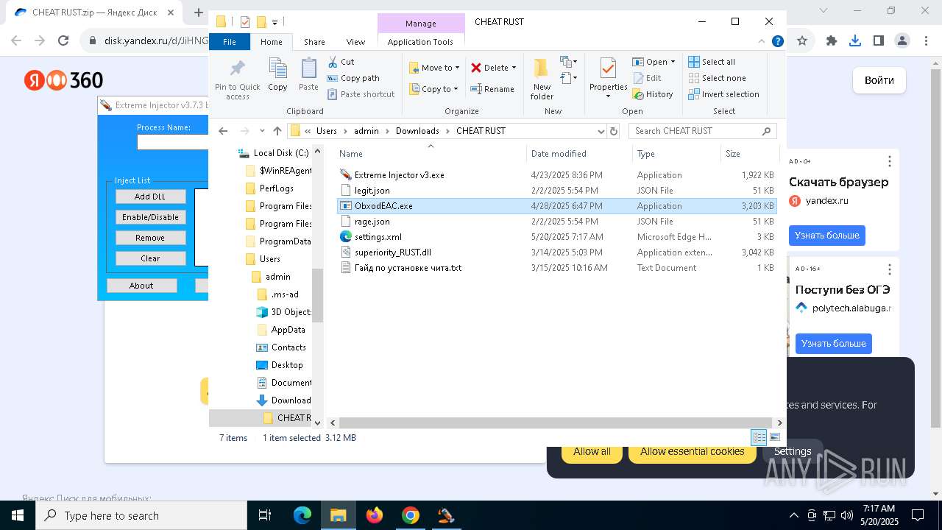Screen dimensions: 942x530
Task: Go up one folder level arrow
Action: [277, 131]
